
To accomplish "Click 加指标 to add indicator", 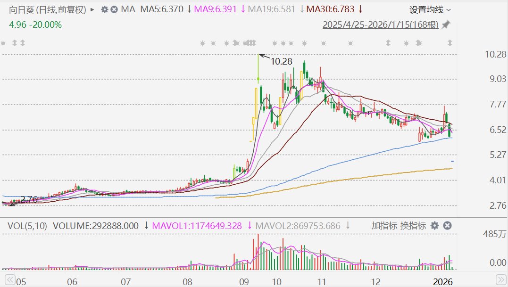I will (384, 226).
